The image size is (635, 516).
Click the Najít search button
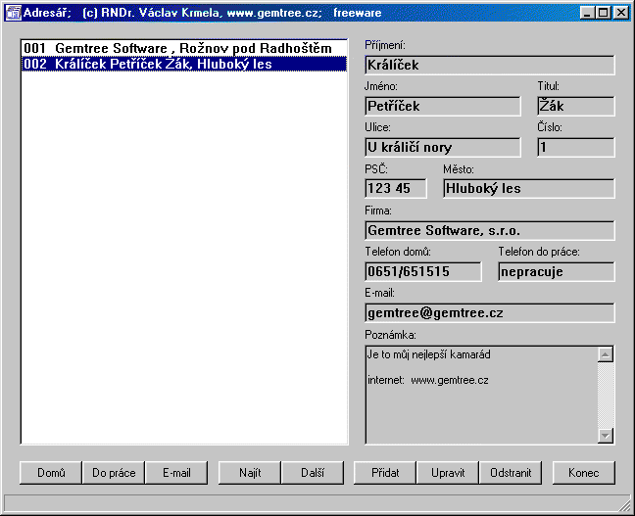pos(250,473)
